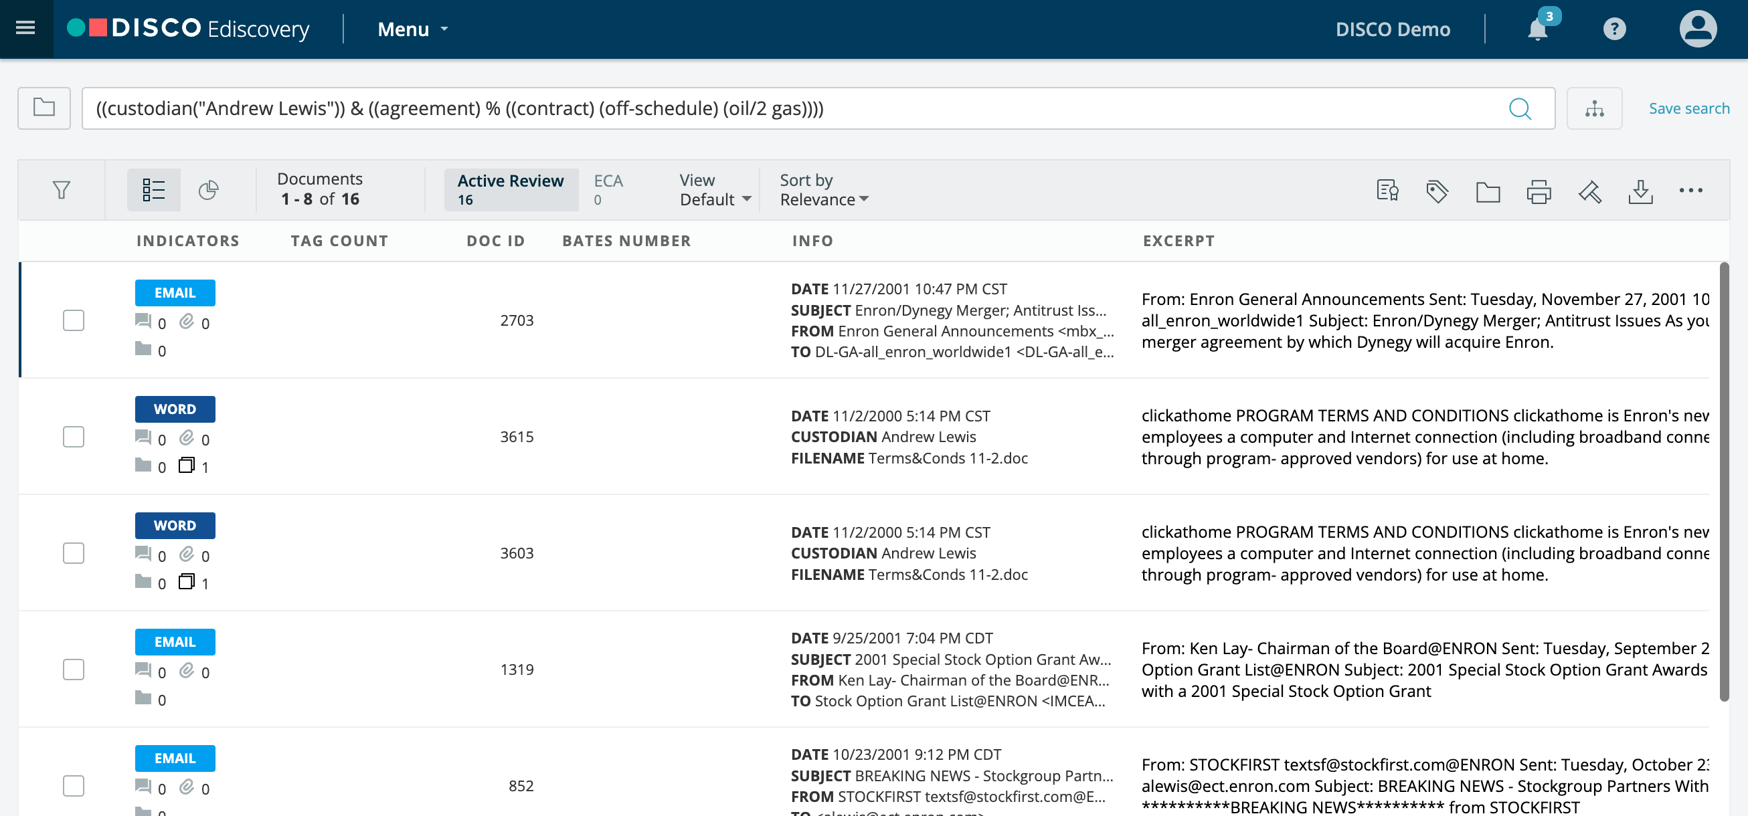Click EMAIL badge for doc 1319

click(175, 642)
